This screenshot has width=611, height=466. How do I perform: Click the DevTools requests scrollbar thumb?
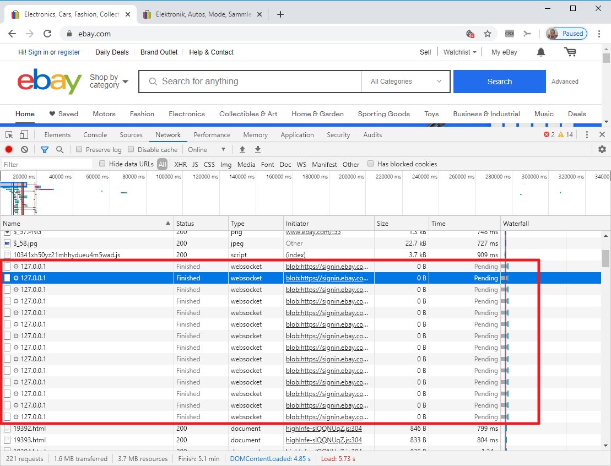(x=605, y=258)
